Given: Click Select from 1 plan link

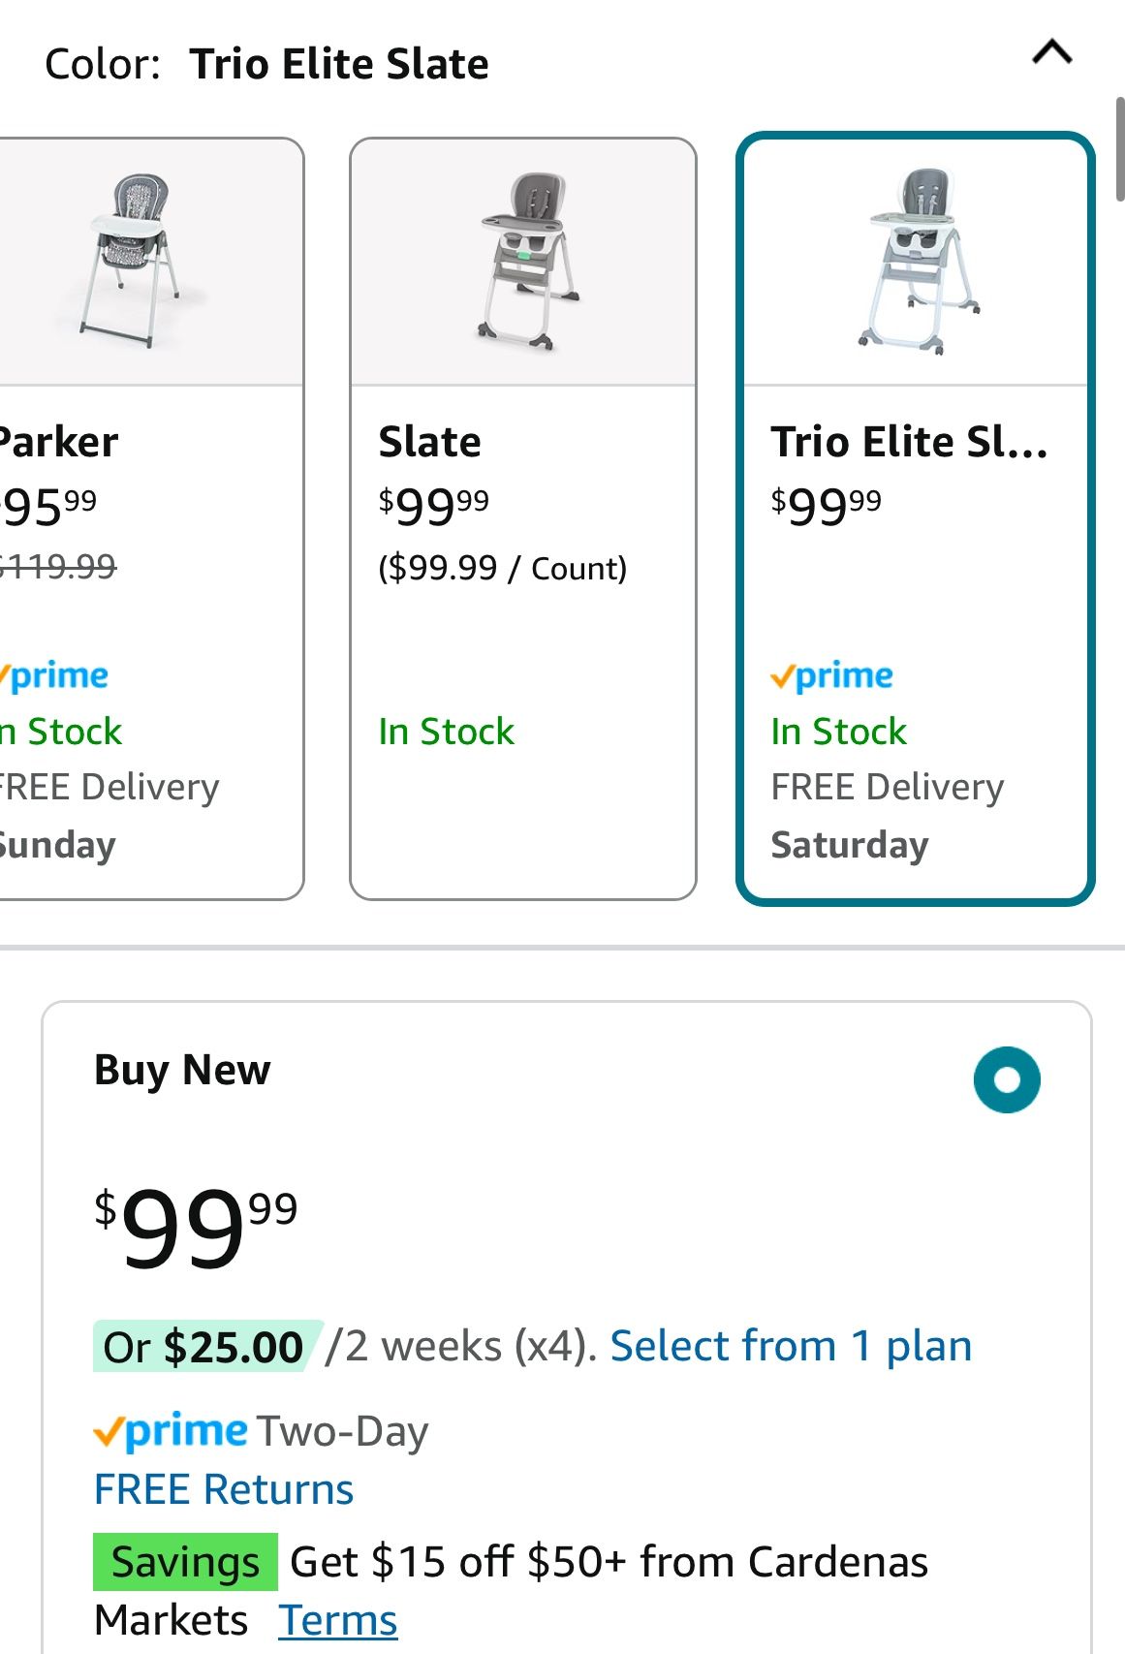Looking at the screenshot, I should 791,1346.
